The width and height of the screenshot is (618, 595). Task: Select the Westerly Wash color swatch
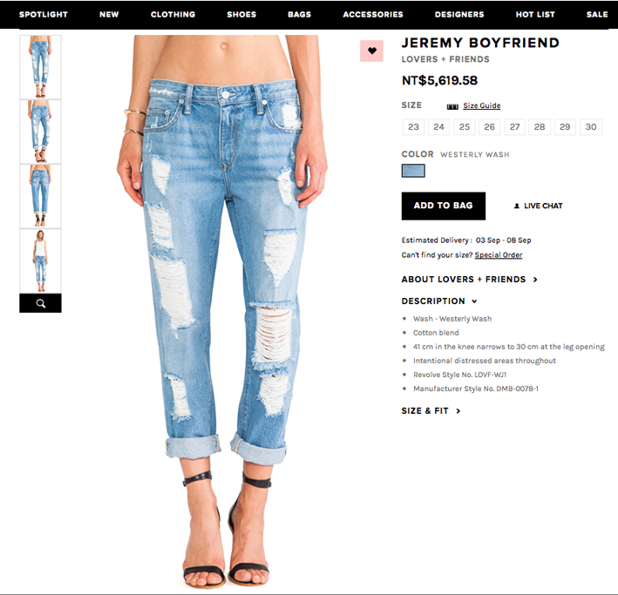point(413,171)
